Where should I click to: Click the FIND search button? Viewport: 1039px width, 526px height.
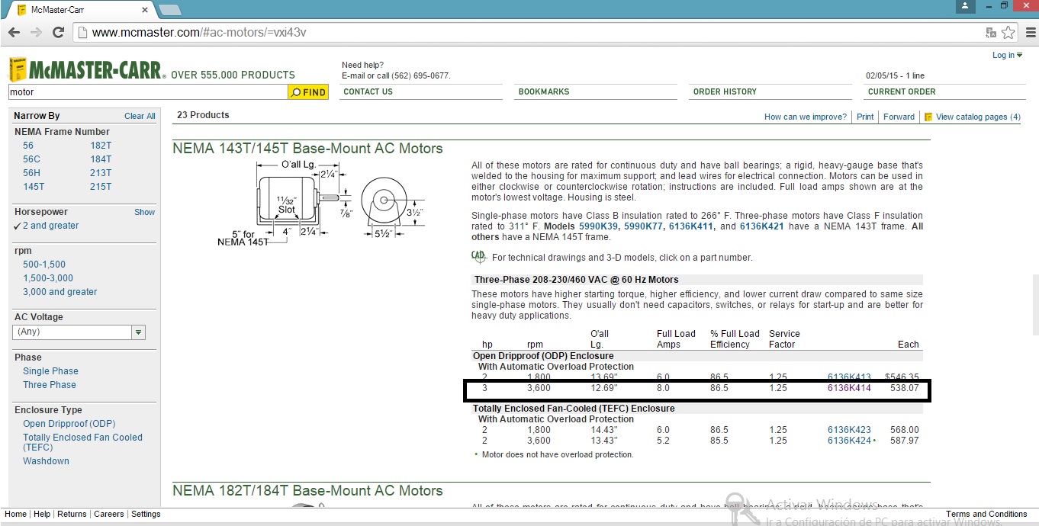point(308,92)
